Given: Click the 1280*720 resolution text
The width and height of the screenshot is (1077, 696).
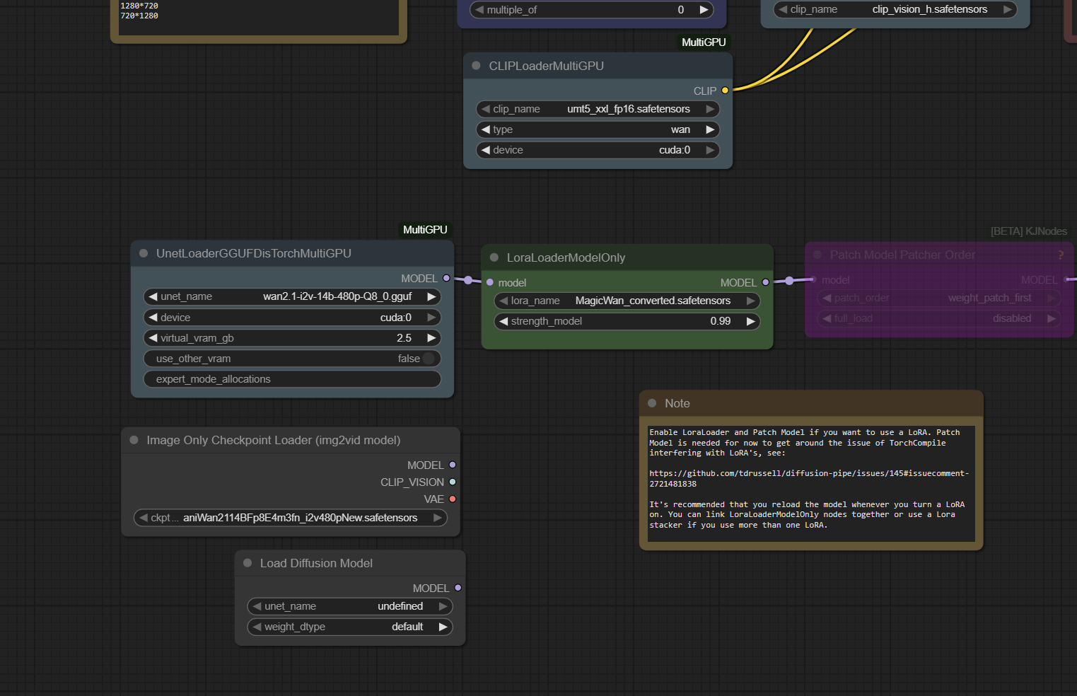Looking at the screenshot, I should tap(139, 6).
